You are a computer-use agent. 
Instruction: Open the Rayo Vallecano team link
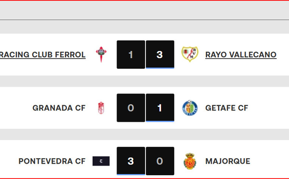241,55
